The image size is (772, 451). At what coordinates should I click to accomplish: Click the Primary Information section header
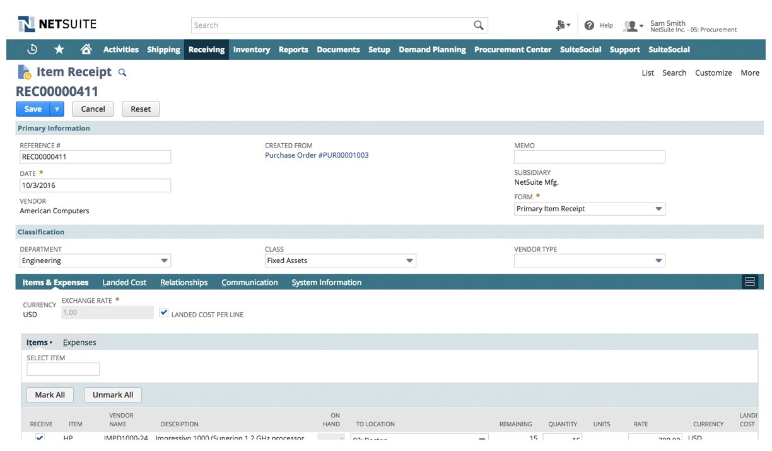pyautogui.click(x=390, y=128)
